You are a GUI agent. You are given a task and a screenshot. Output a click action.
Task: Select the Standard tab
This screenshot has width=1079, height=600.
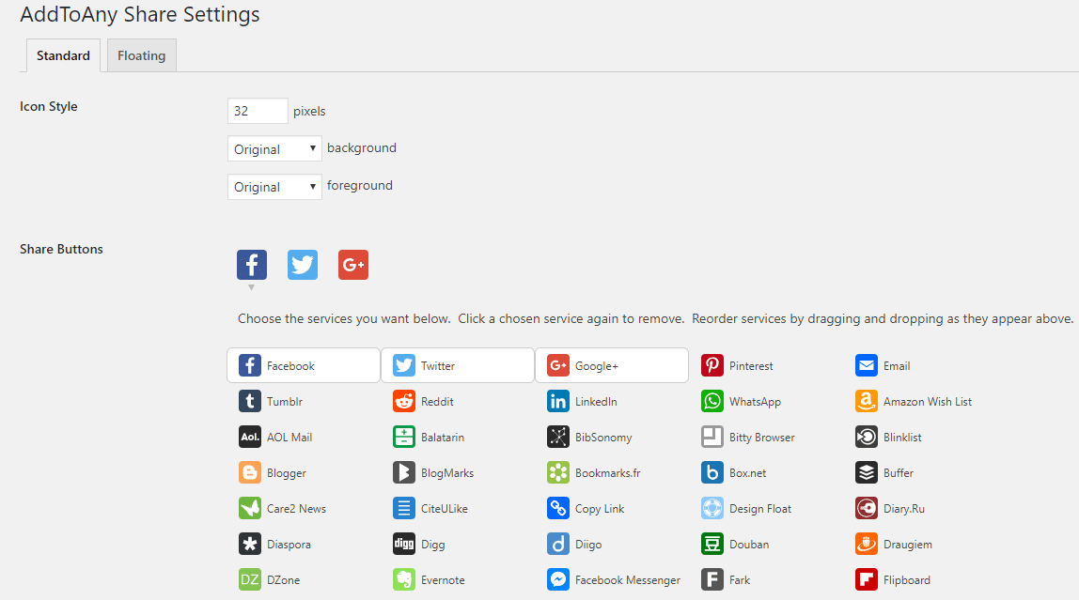pos(62,55)
